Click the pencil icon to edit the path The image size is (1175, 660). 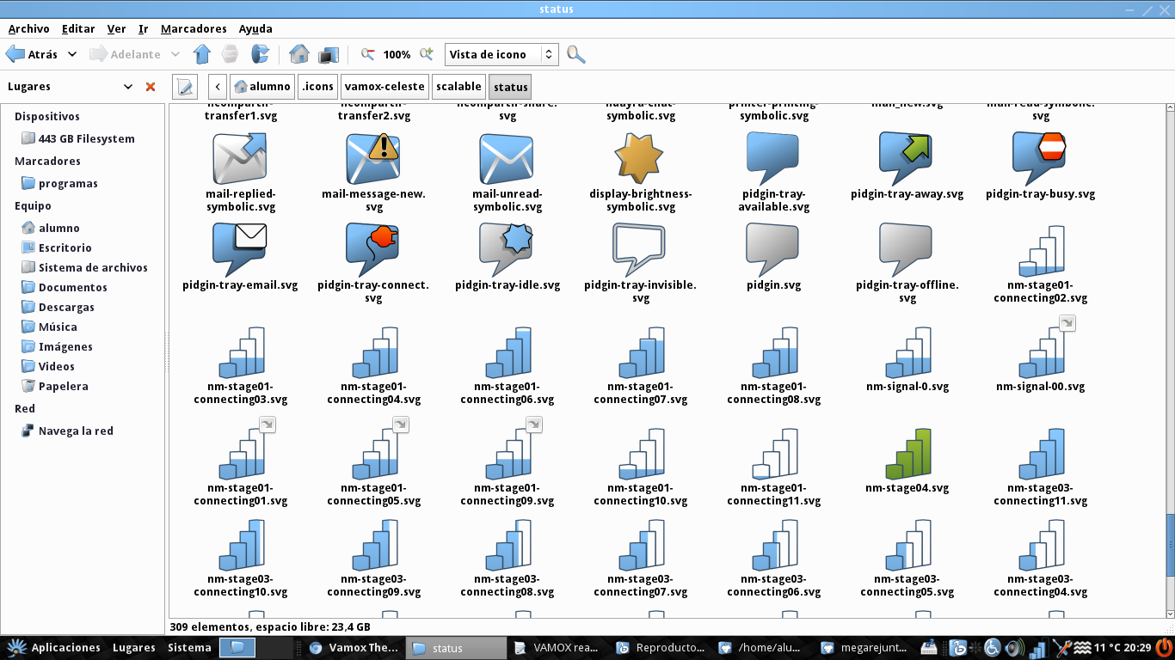pos(184,86)
